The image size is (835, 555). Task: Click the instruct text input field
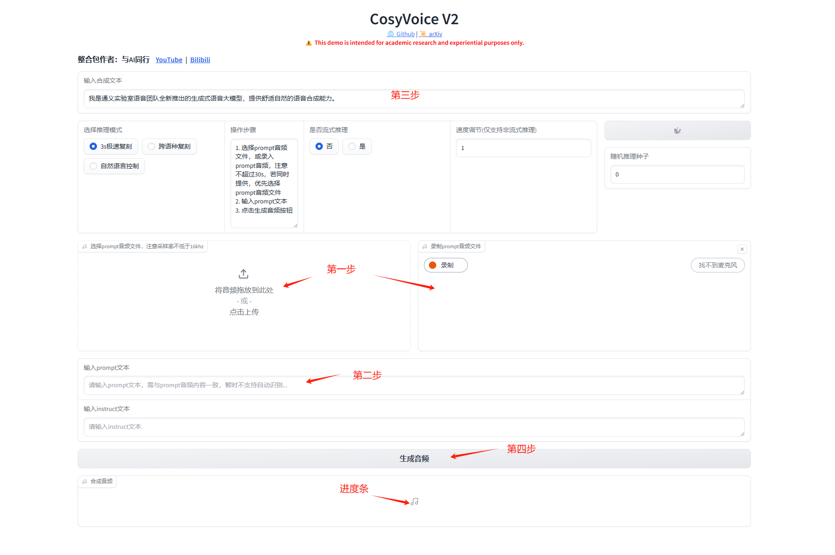414,427
